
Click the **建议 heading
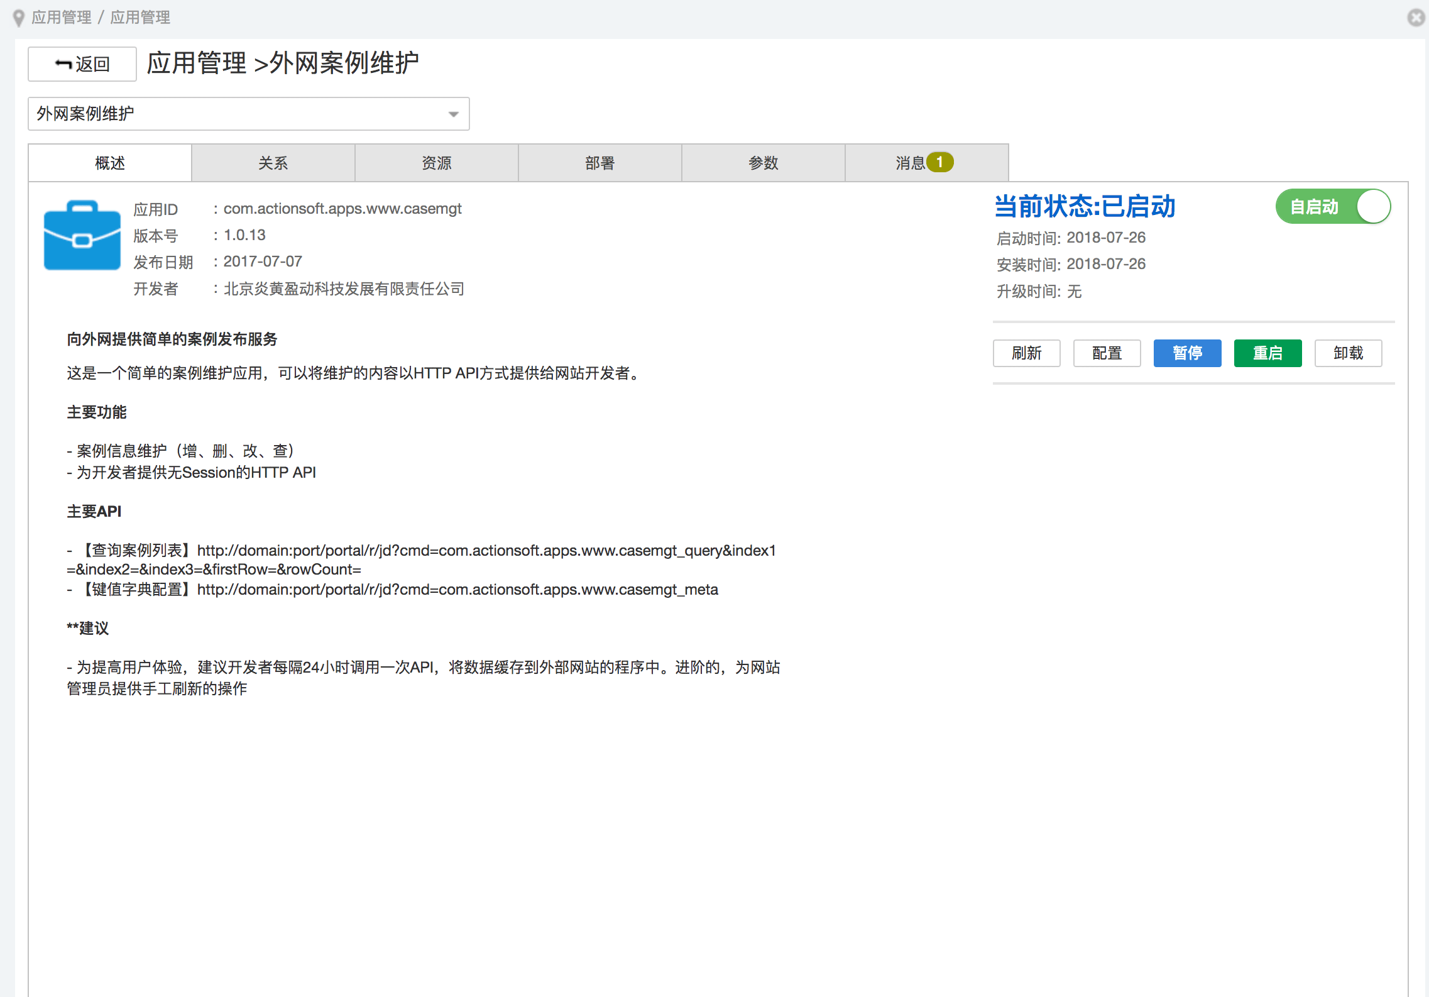tap(88, 628)
